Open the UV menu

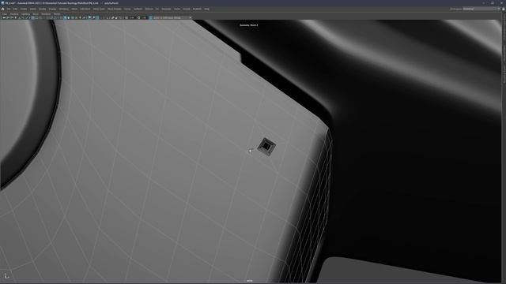click(x=157, y=9)
